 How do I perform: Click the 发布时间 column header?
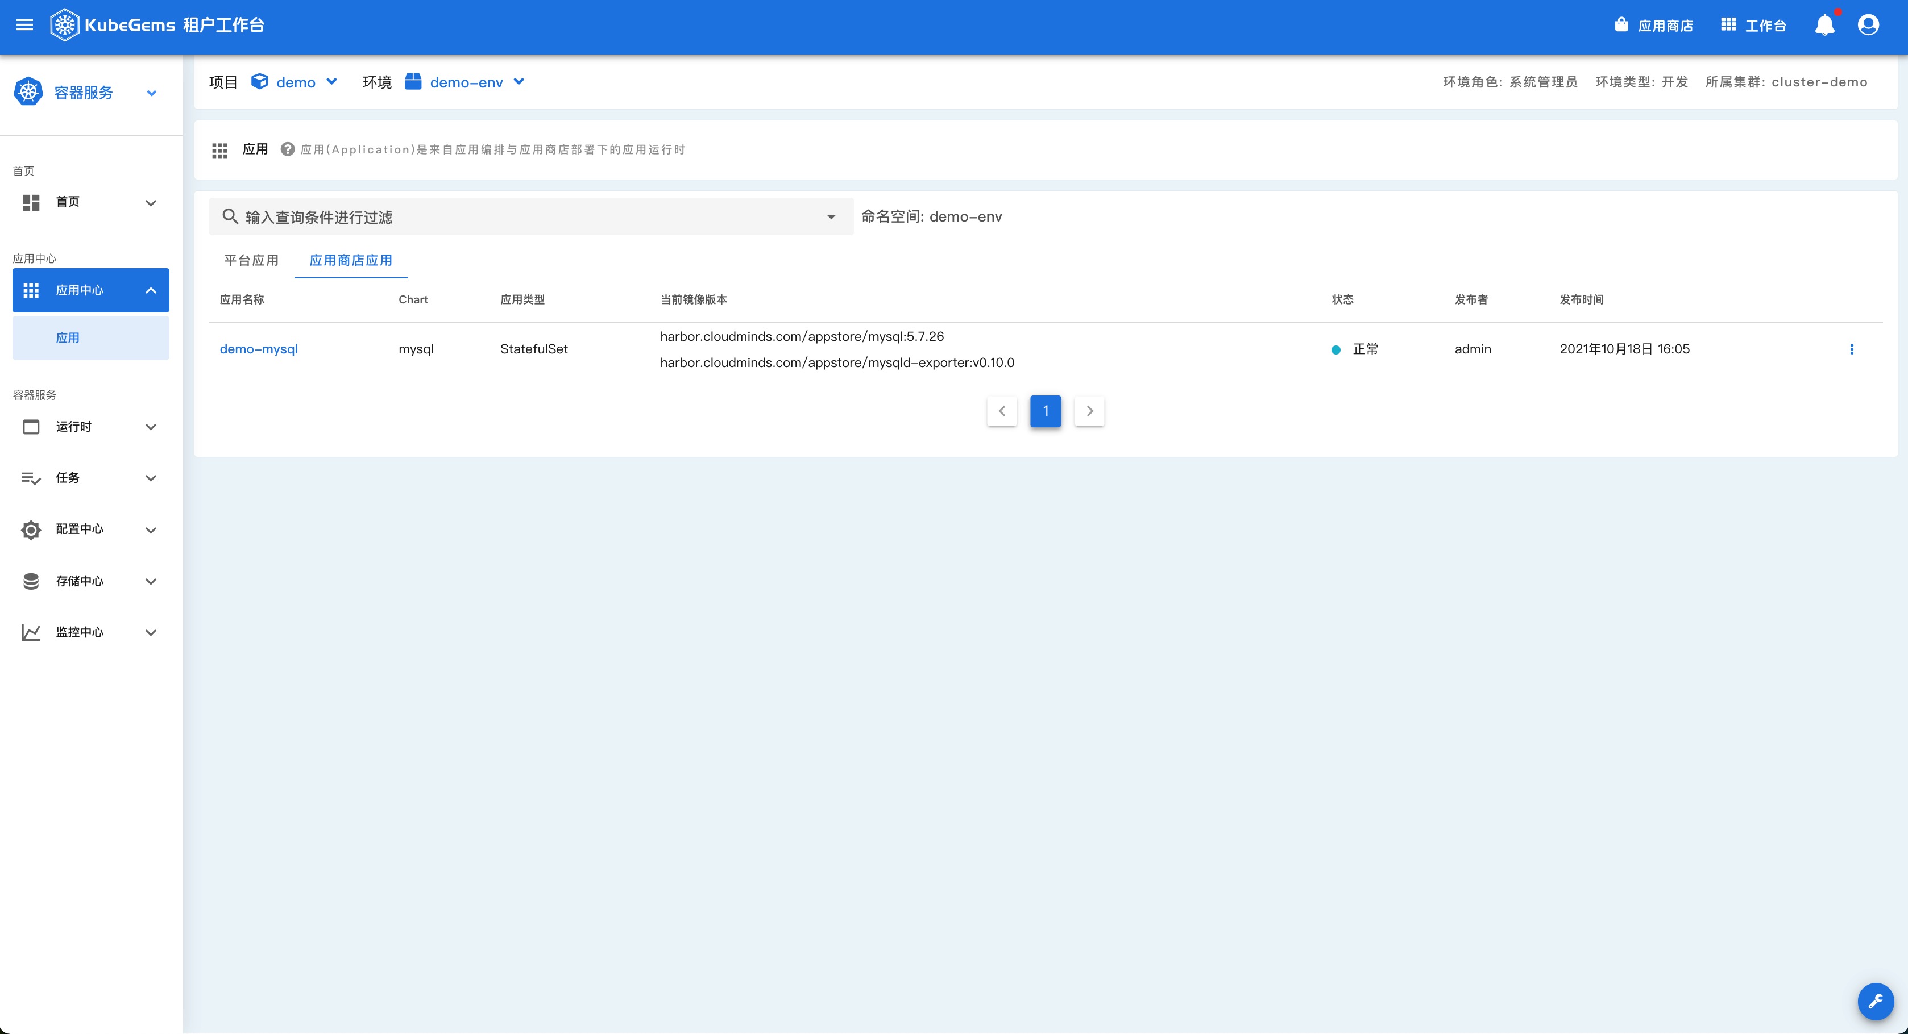point(1582,300)
